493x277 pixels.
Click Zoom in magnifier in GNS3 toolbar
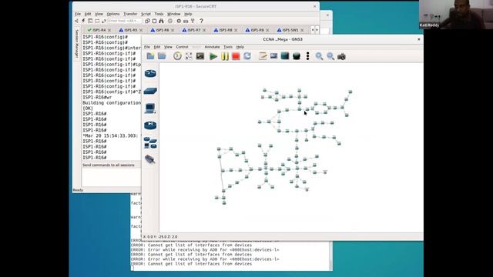[x=319, y=56]
